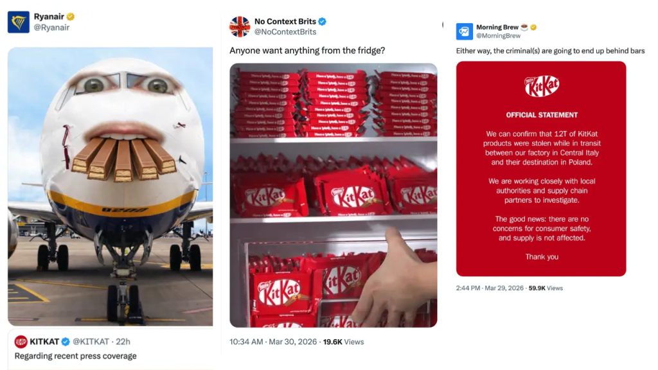
Task: Visit the @NoContextBrits handle
Action: [285, 32]
